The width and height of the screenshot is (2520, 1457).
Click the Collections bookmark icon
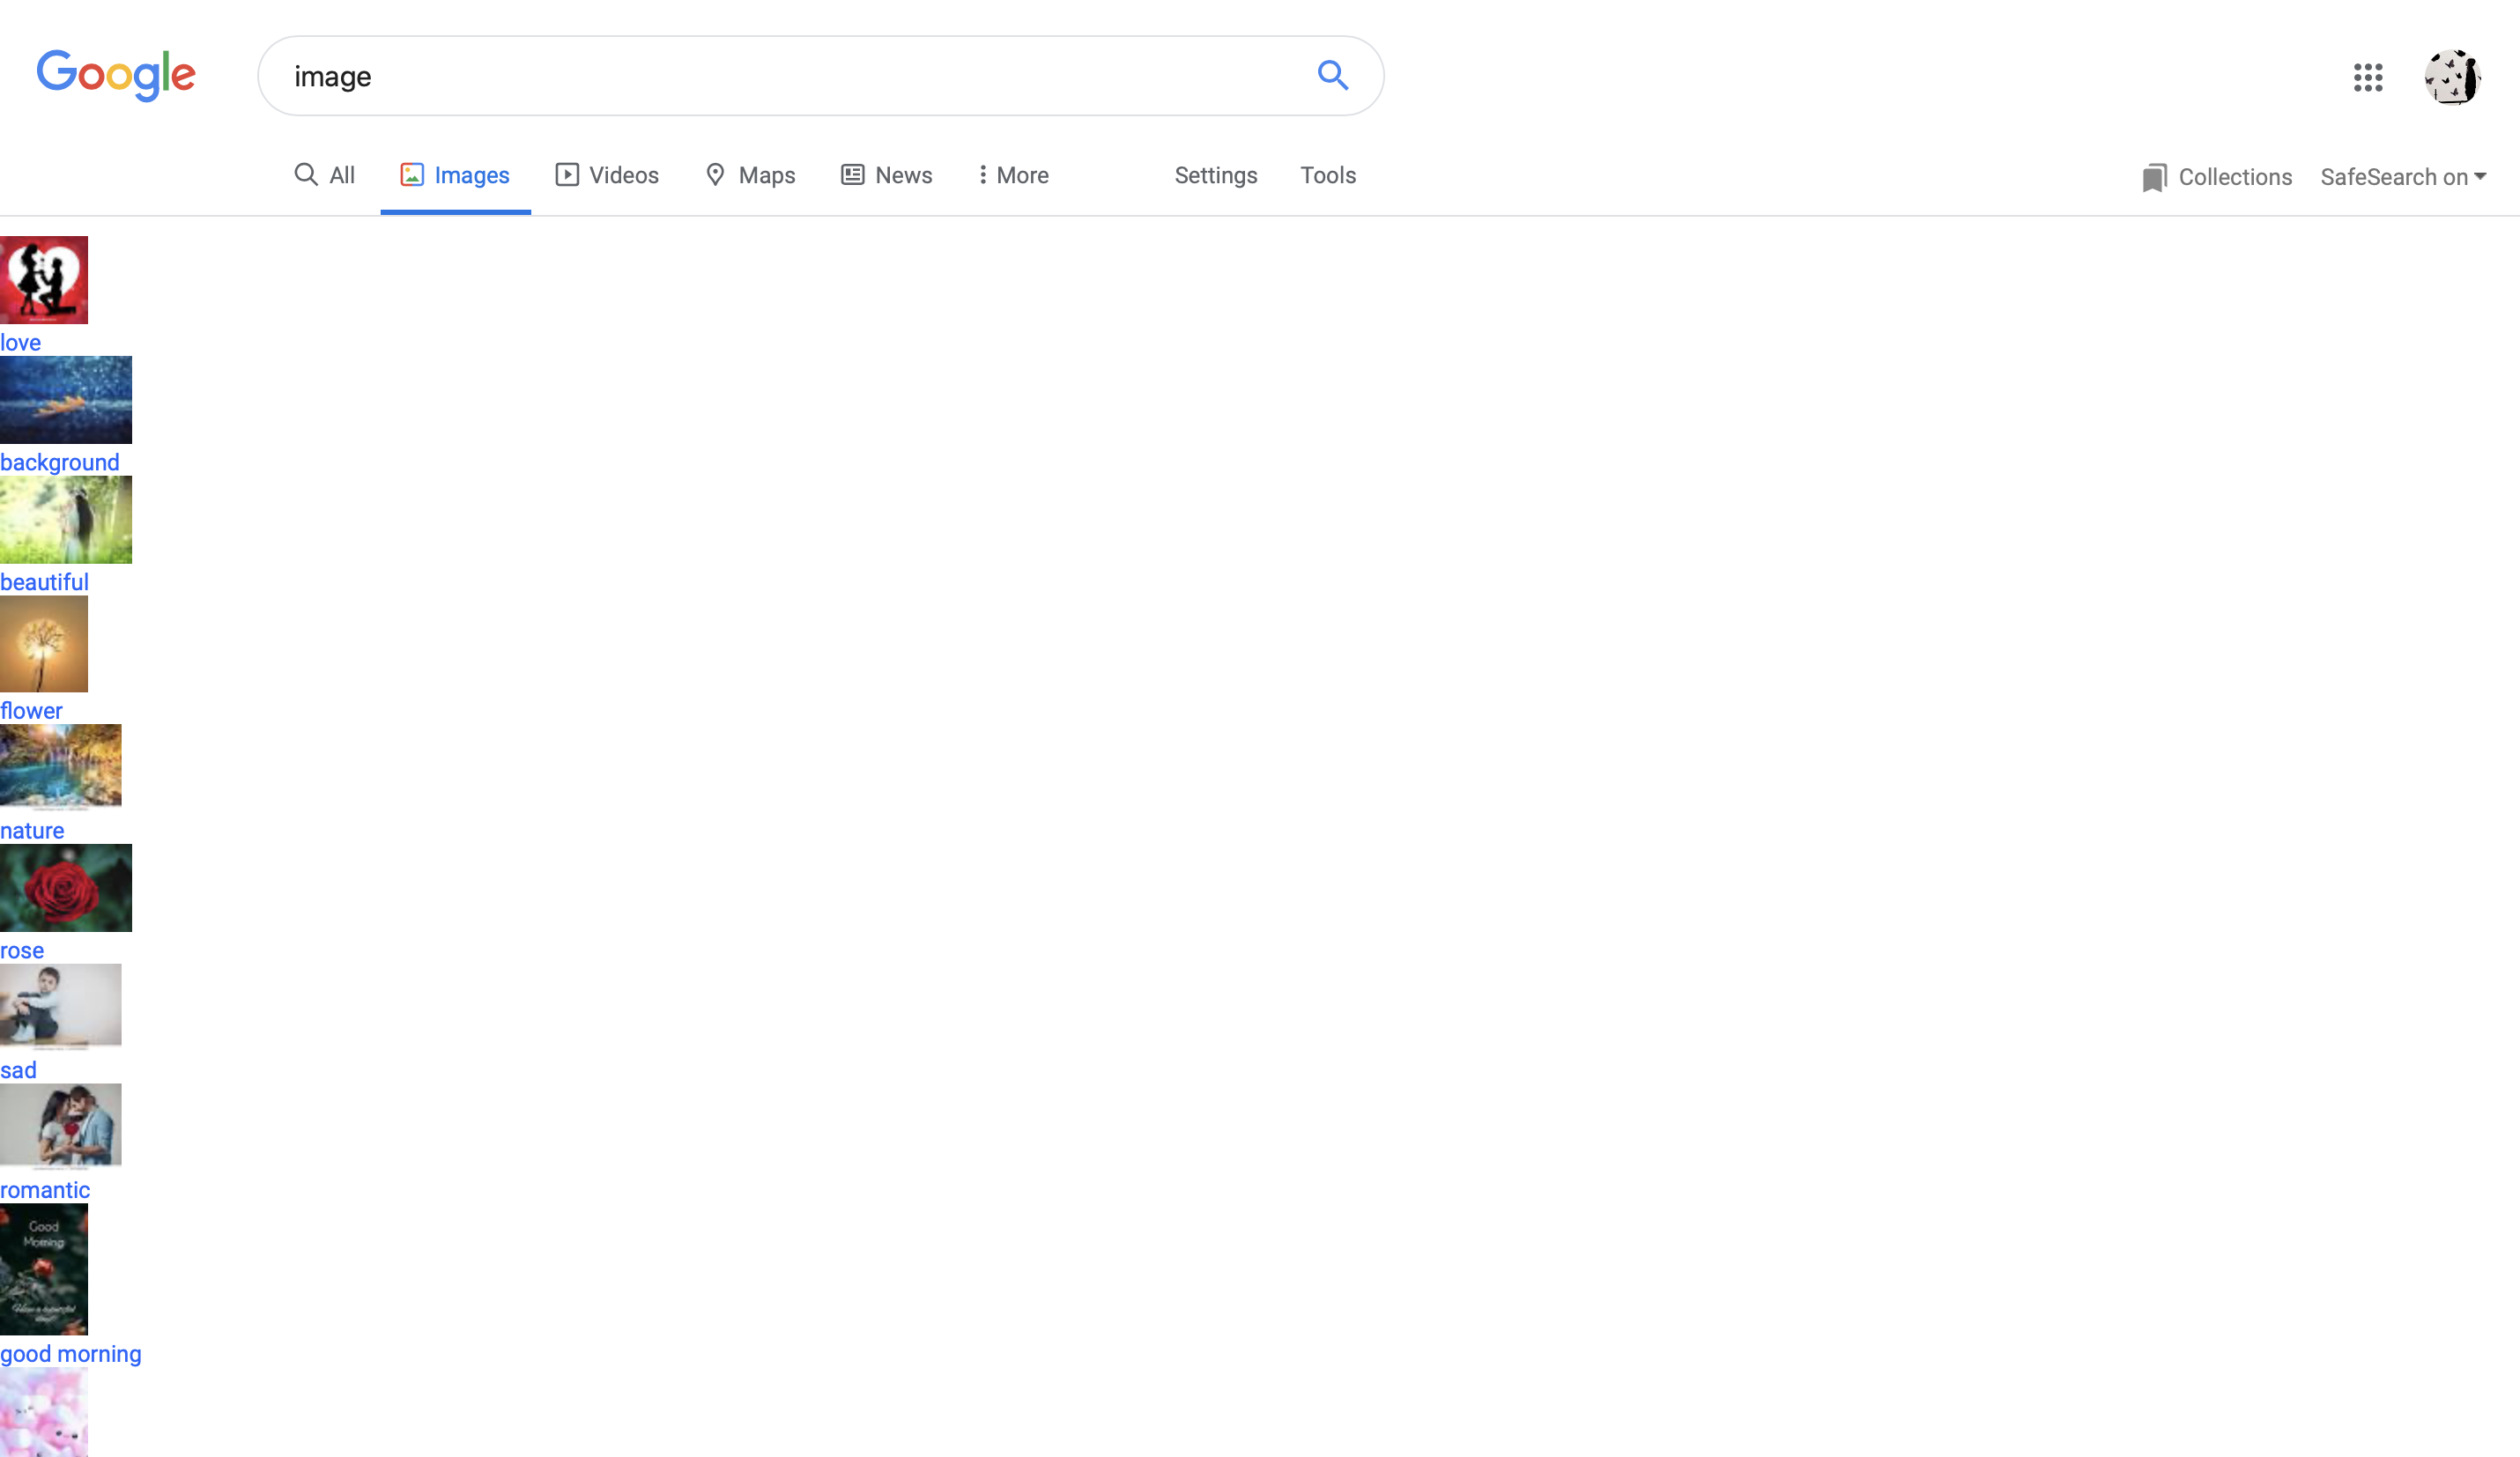[x=2154, y=178]
